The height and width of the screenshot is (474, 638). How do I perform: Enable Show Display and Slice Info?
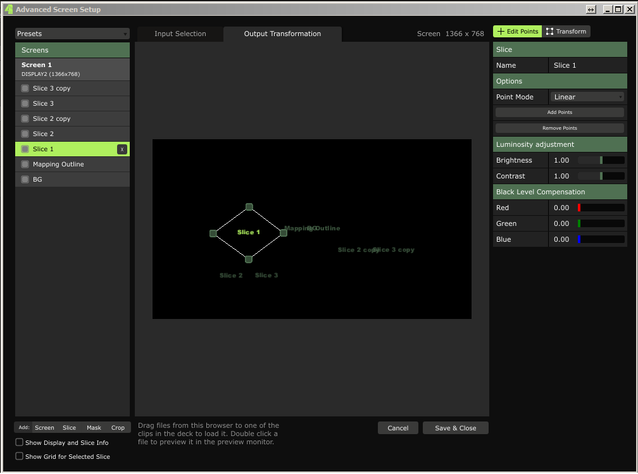point(20,442)
